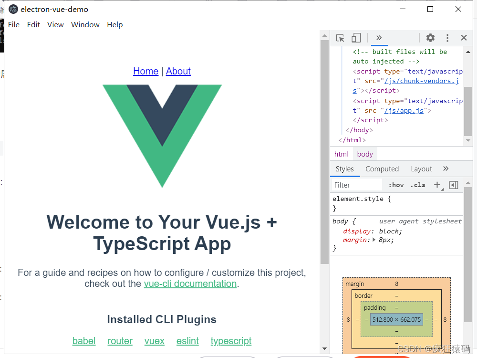Select the body breadcrumb

coord(365,154)
